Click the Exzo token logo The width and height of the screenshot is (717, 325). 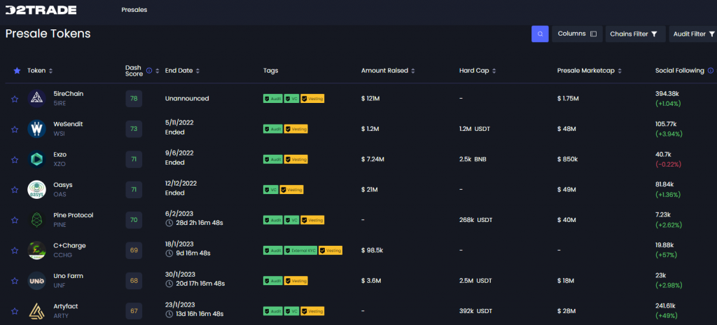[36, 159]
